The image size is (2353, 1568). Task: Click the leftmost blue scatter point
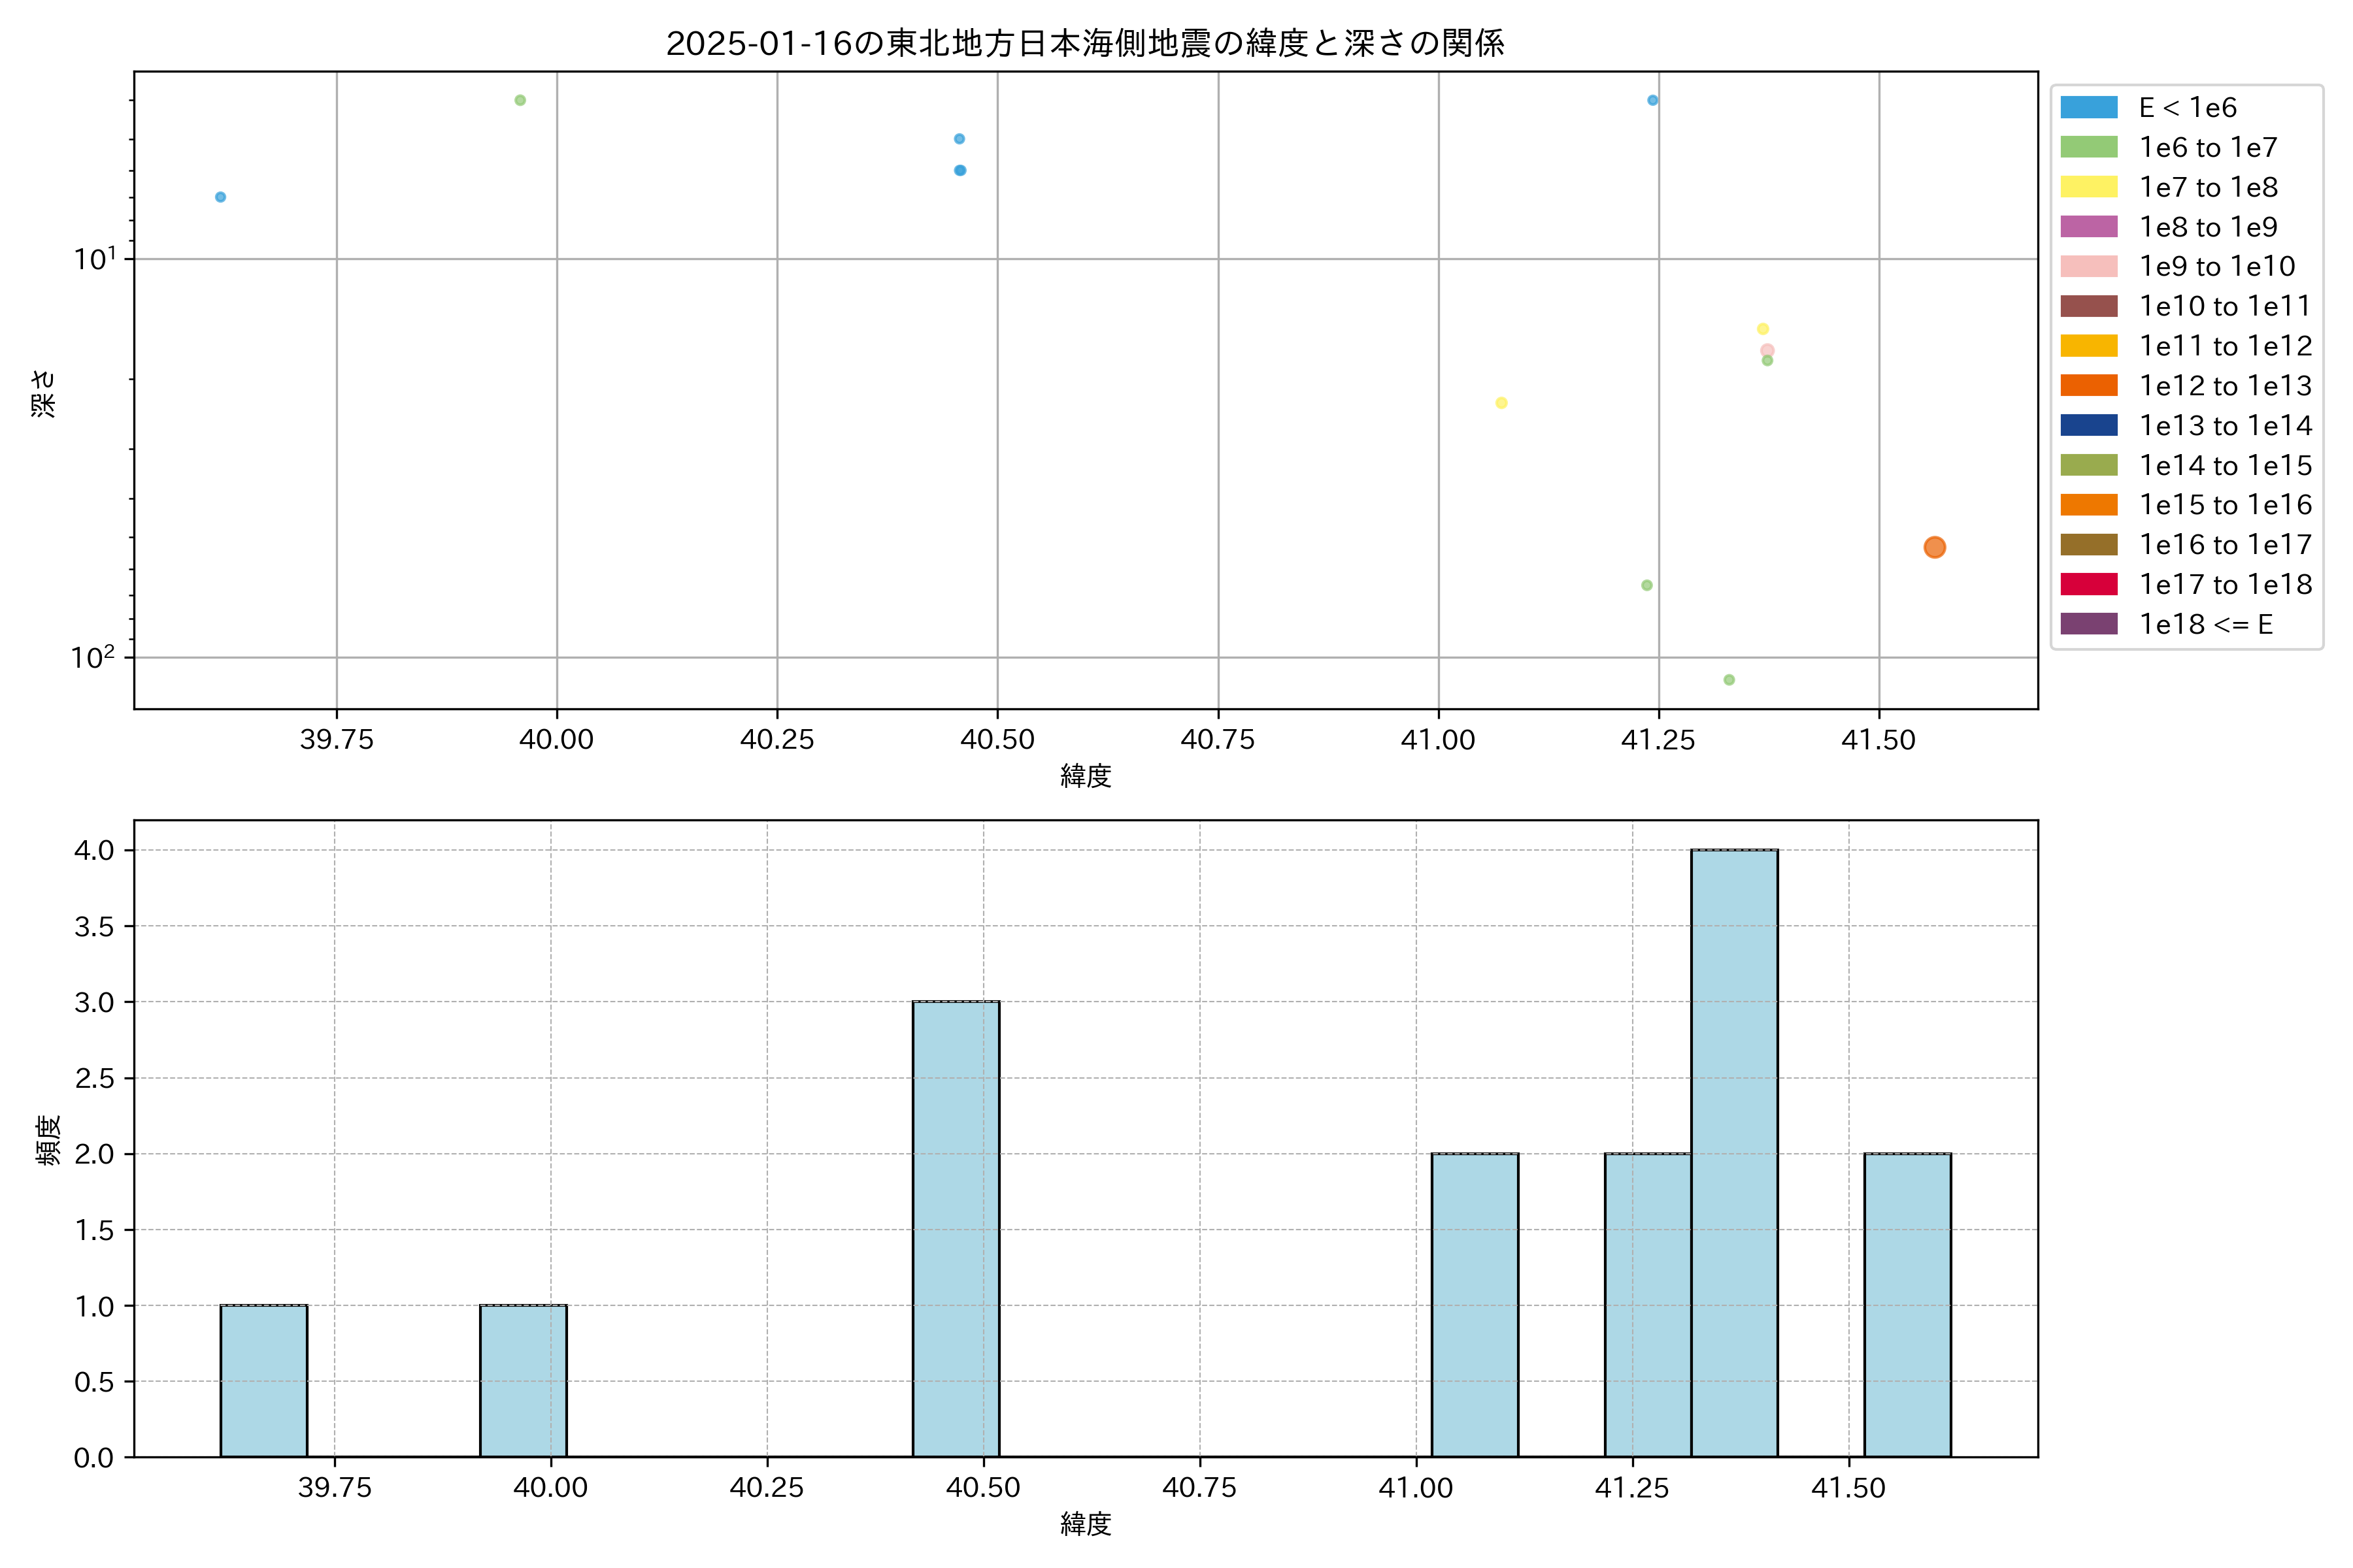tap(220, 197)
